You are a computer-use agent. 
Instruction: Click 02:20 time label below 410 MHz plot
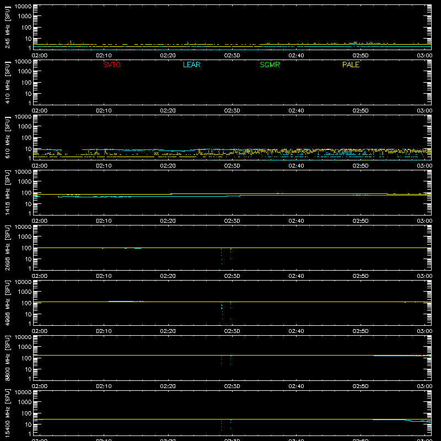(168, 111)
